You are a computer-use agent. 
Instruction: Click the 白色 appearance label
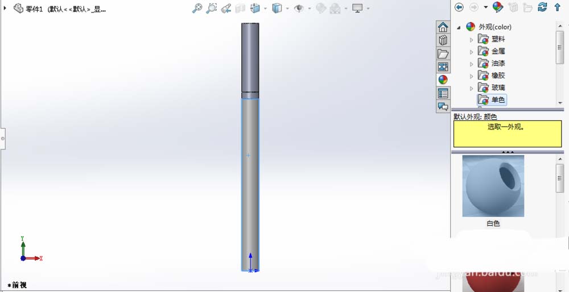point(493,223)
